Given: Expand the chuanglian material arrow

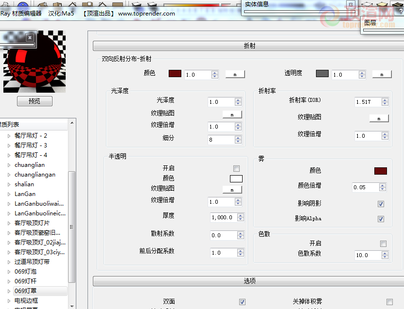Looking at the screenshot, I should coord(9,165).
